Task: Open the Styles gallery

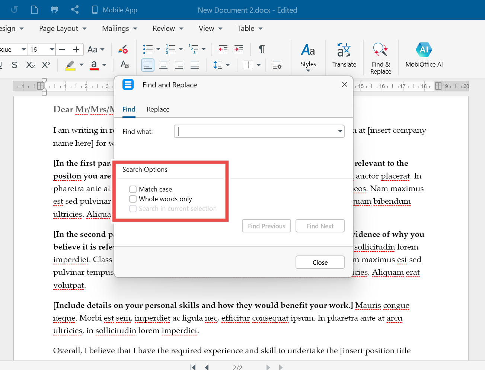Action: pyautogui.click(x=308, y=57)
